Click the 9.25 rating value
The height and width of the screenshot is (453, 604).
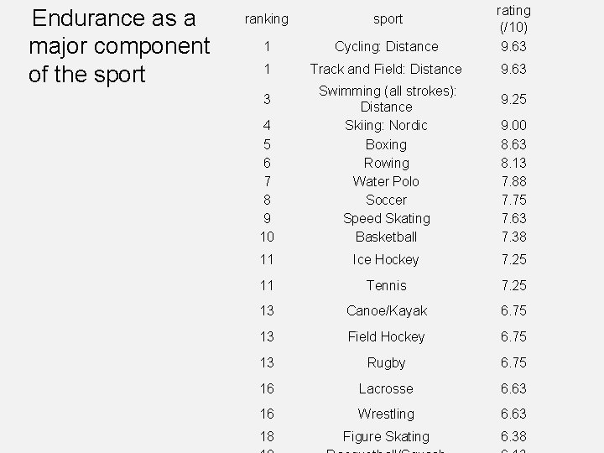513,99
